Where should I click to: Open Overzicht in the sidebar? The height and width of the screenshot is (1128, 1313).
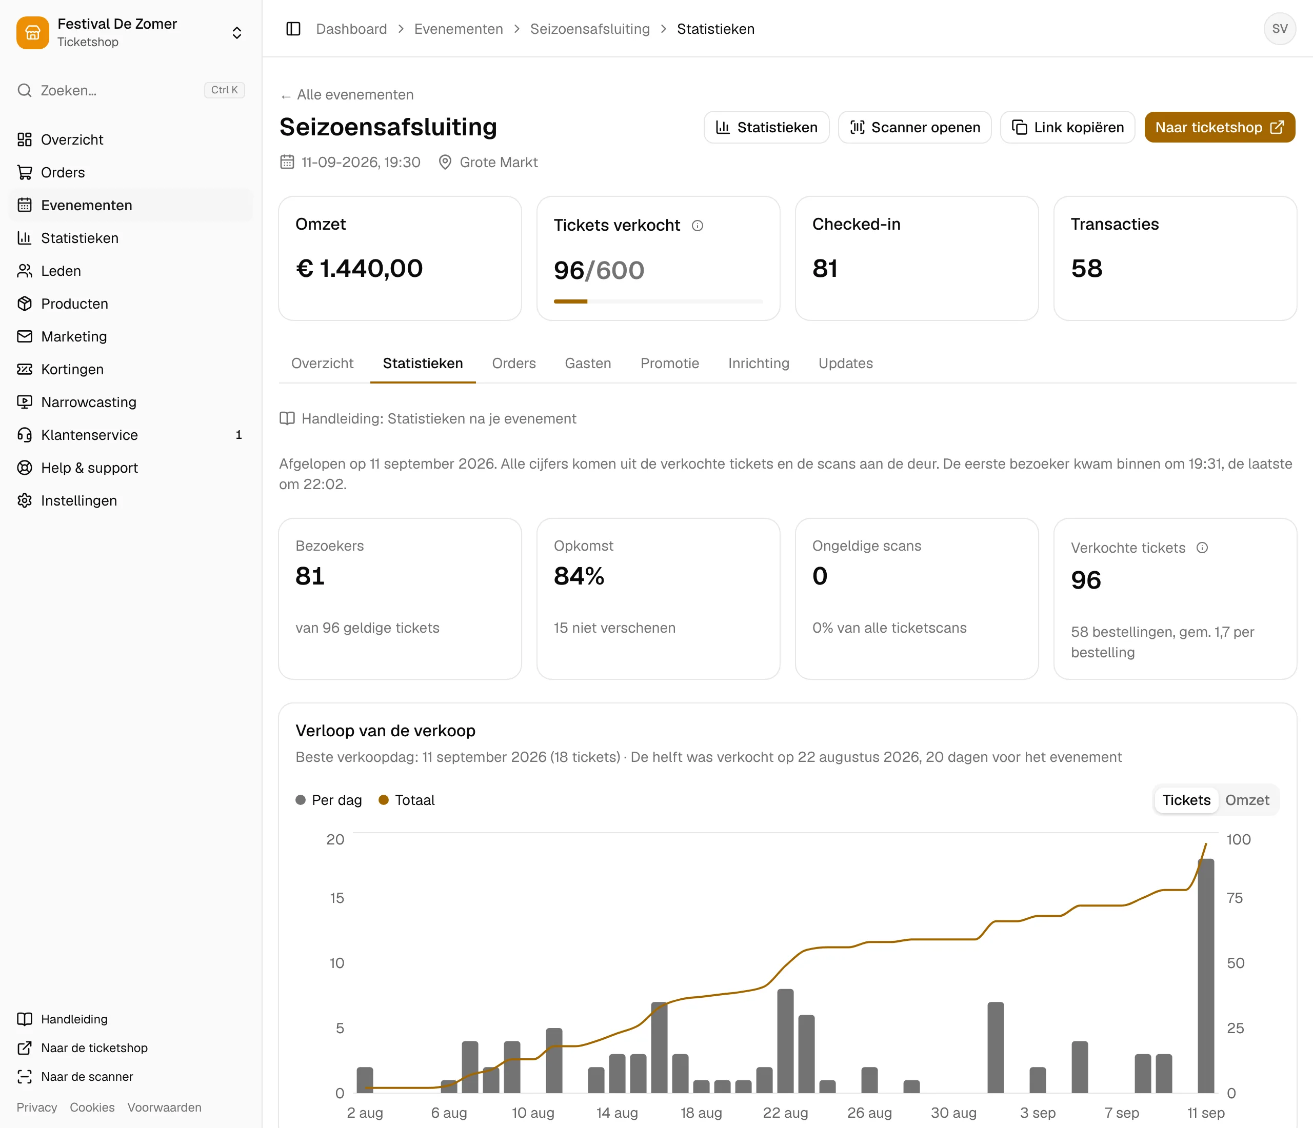(x=131, y=139)
